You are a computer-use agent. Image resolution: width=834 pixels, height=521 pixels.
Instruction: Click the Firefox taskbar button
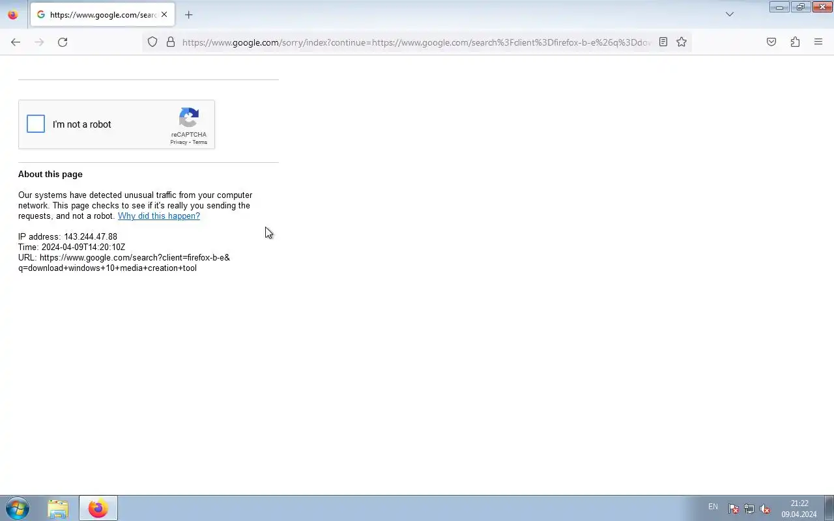coord(98,508)
